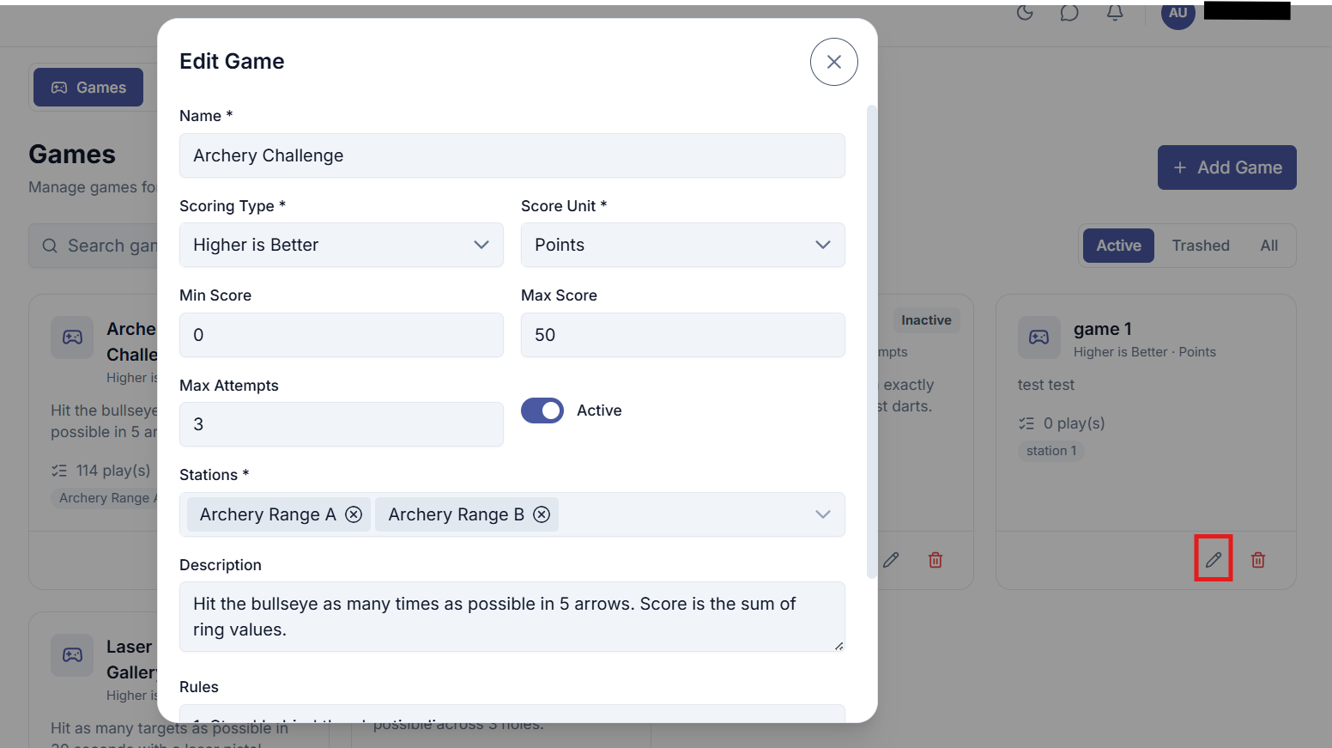Click the red trash icon on game 1 card
Image resolution: width=1332 pixels, height=748 pixels.
tap(1257, 560)
